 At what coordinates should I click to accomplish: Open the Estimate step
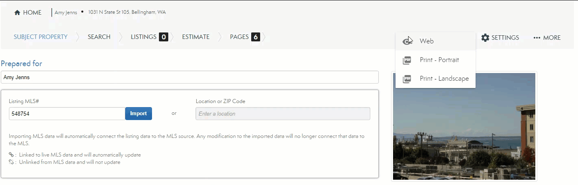196,37
